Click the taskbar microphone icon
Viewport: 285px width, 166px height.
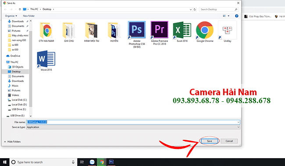tap(73, 162)
